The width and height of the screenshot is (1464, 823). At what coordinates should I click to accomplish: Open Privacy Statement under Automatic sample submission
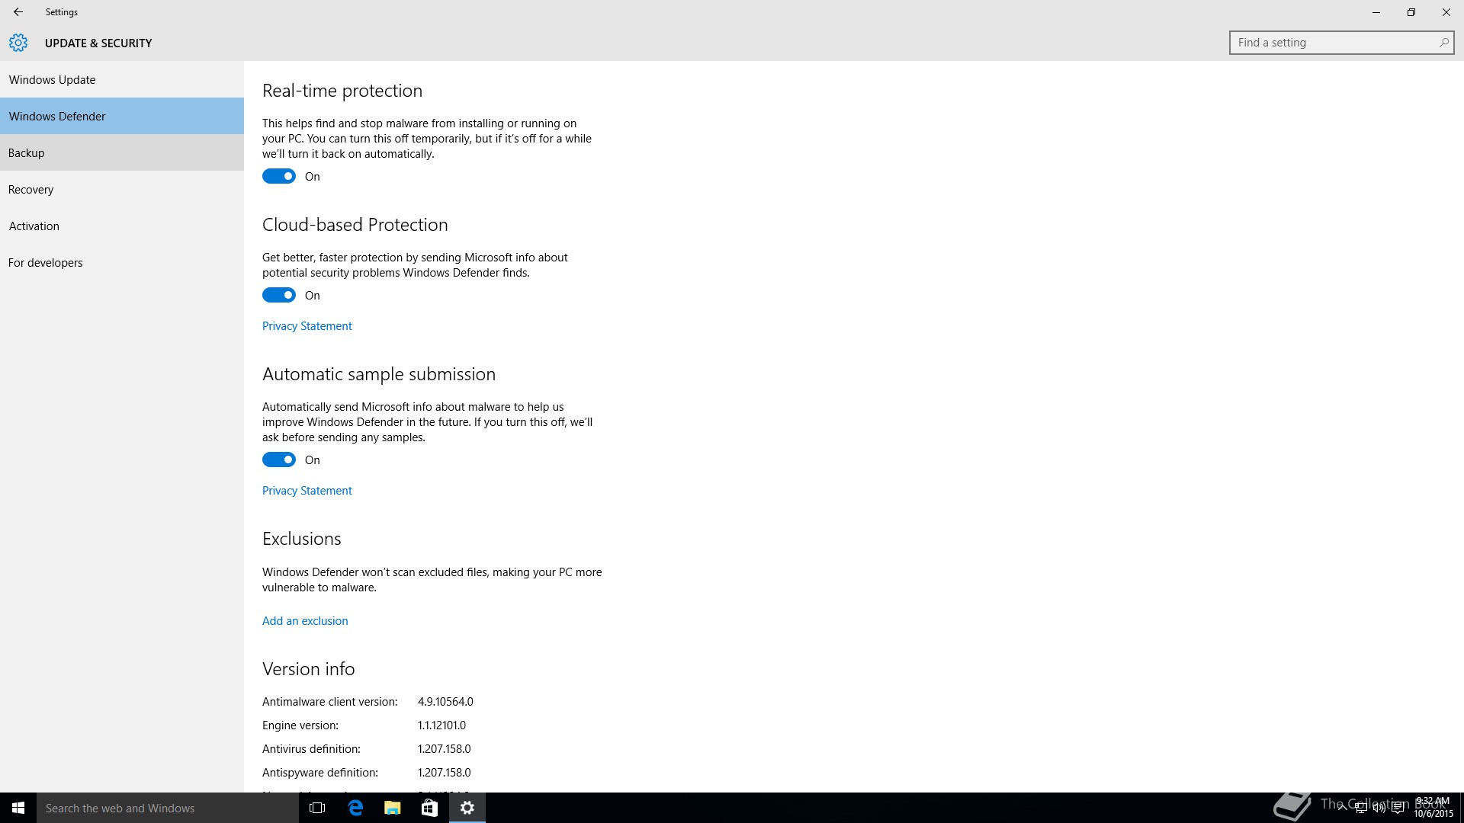pos(307,491)
